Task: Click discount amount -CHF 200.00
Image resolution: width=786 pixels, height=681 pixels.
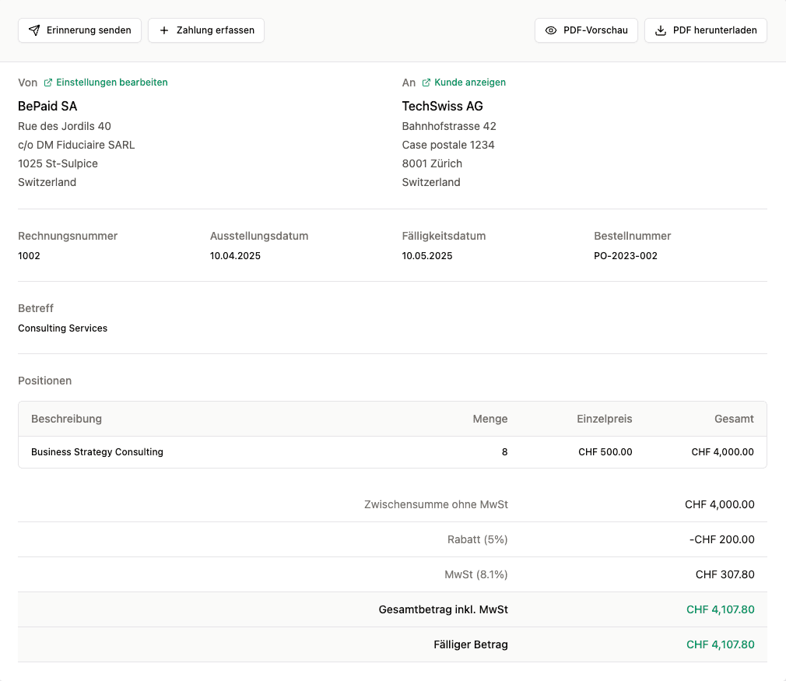Action: (722, 540)
